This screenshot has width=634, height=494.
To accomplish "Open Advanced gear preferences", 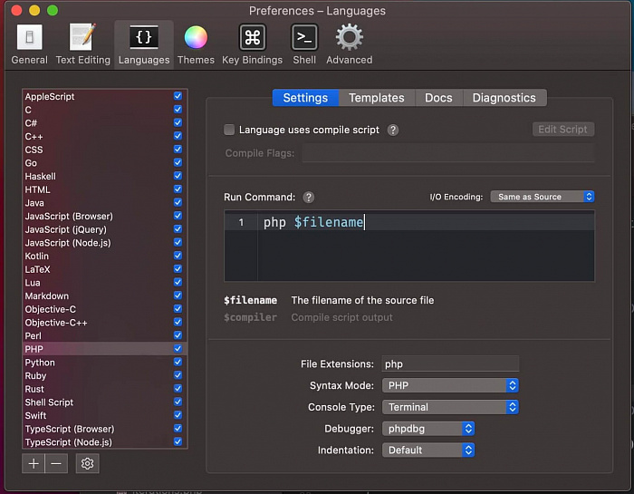I will click(349, 44).
